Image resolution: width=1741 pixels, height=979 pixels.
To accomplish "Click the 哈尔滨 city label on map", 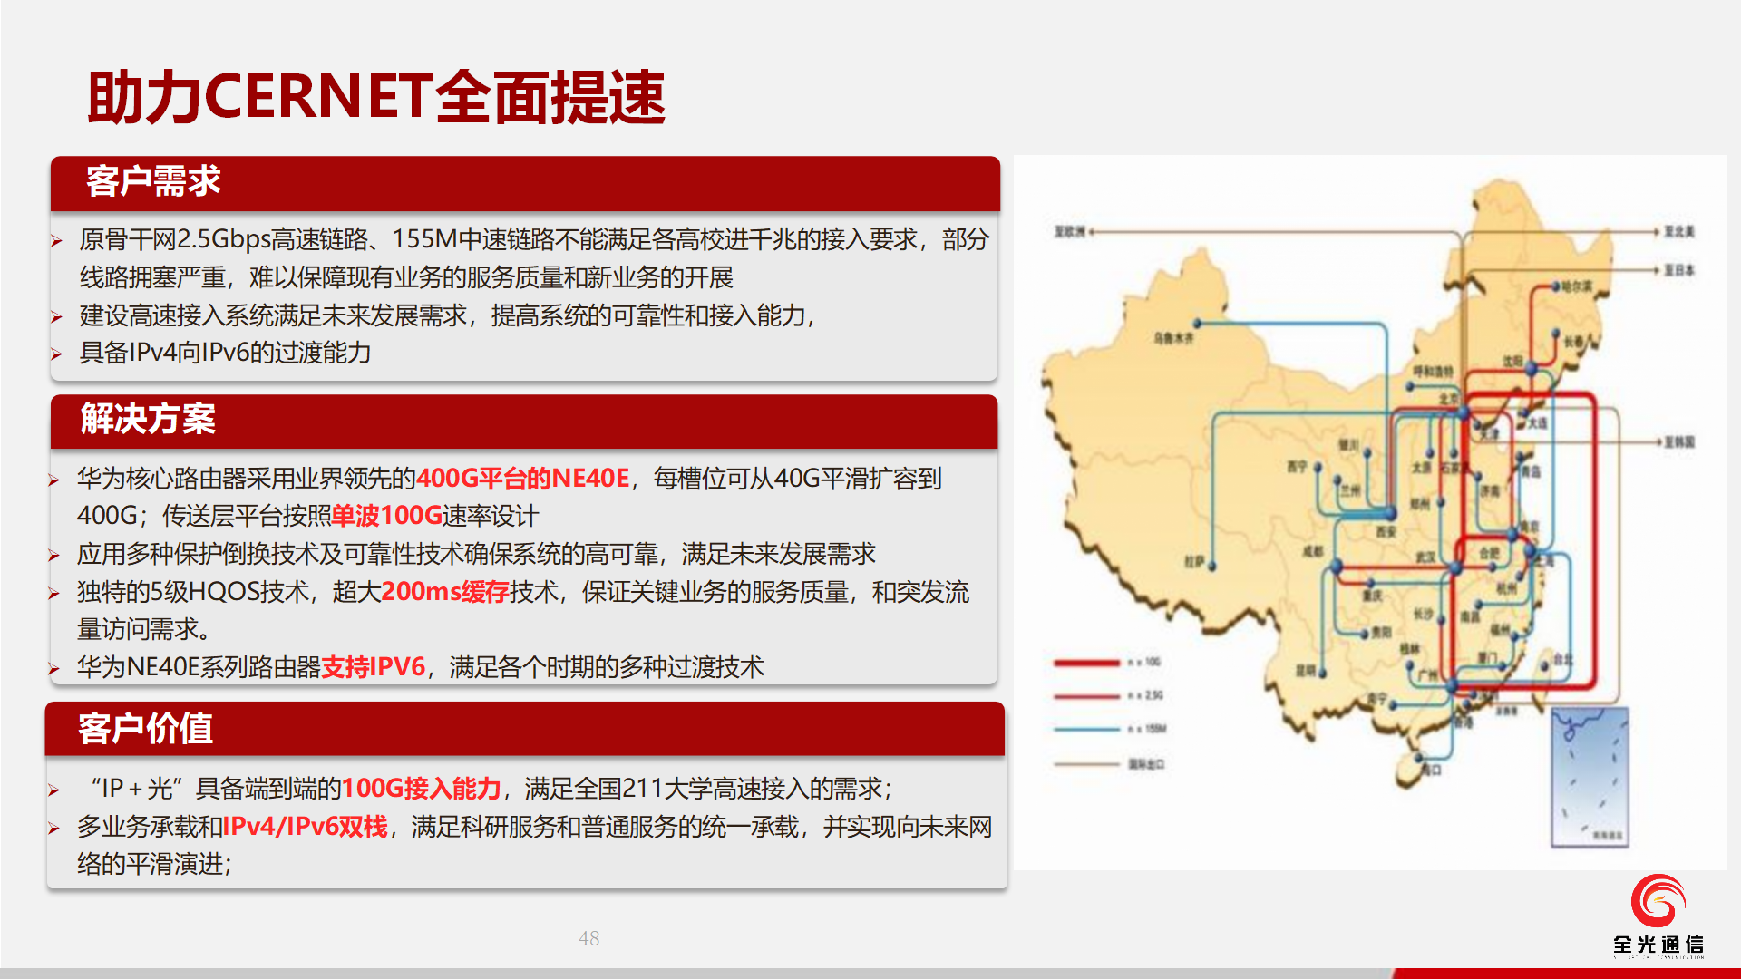I will point(1577,286).
